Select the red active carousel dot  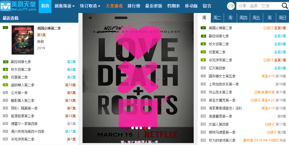pos(145,128)
